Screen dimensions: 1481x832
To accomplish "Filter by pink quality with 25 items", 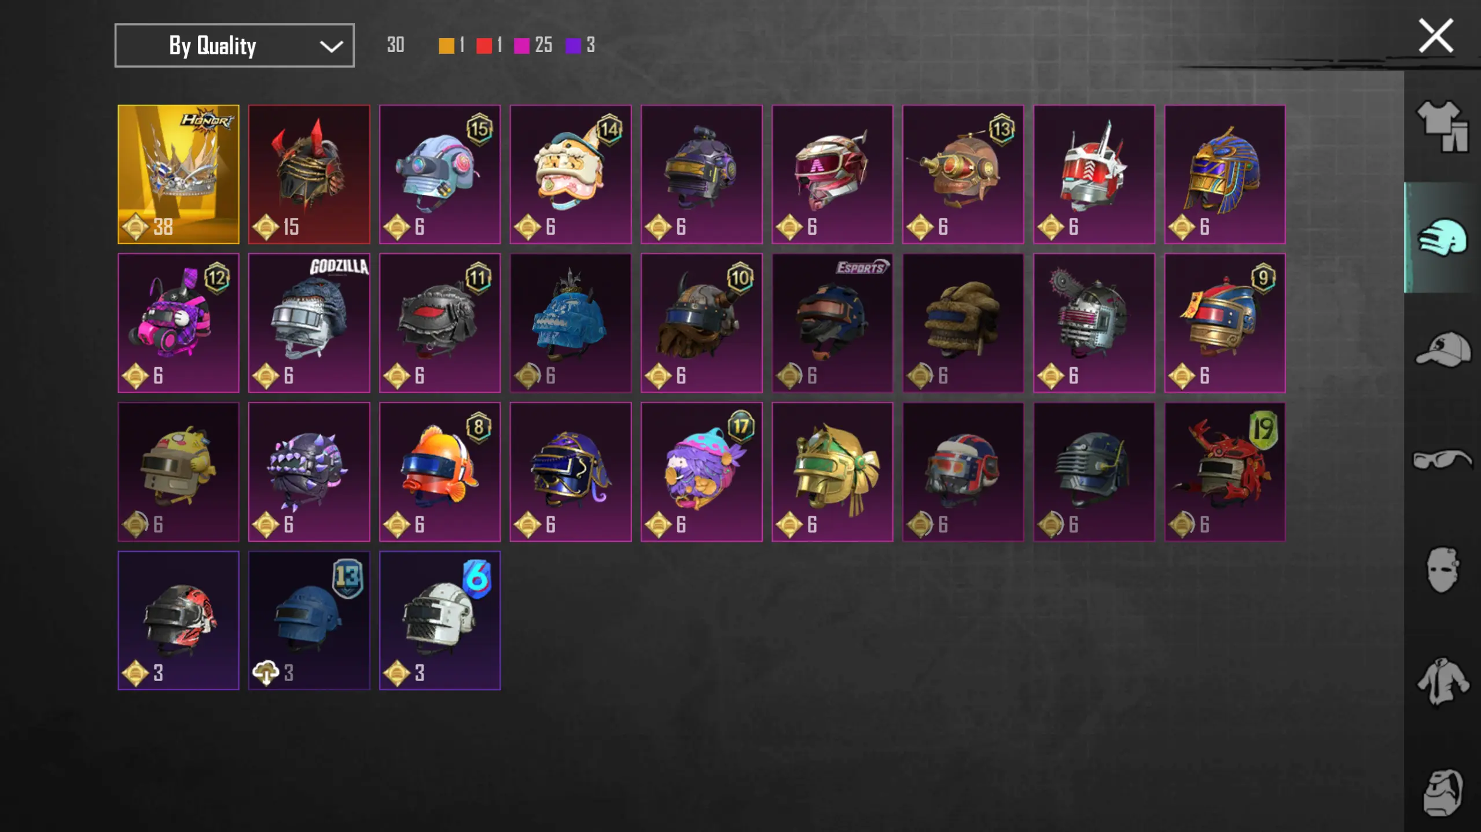I will (533, 45).
